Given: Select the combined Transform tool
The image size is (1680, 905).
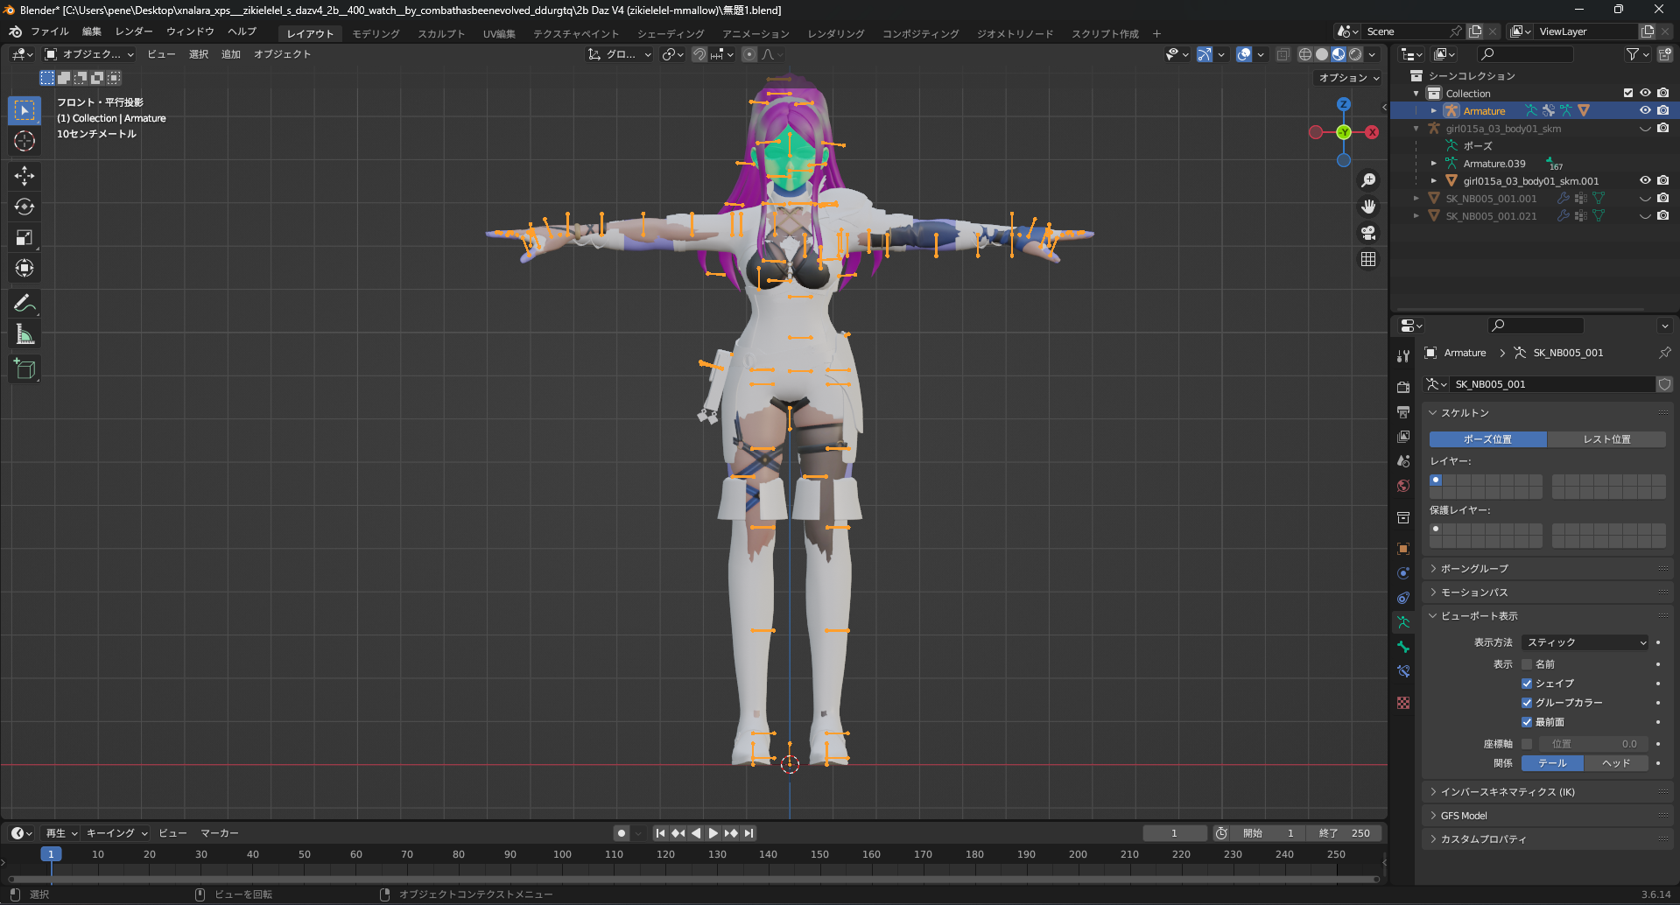Looking at the screenshot, I should (25, 268).
